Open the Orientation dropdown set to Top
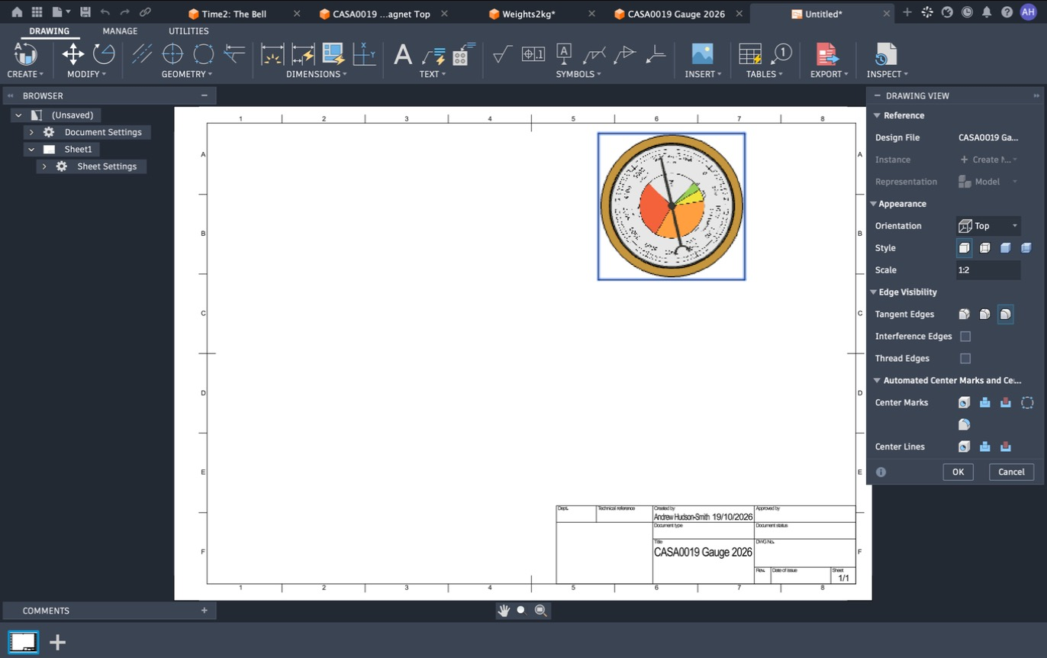This screenshot has height=658, width=1047. point(988,226)
